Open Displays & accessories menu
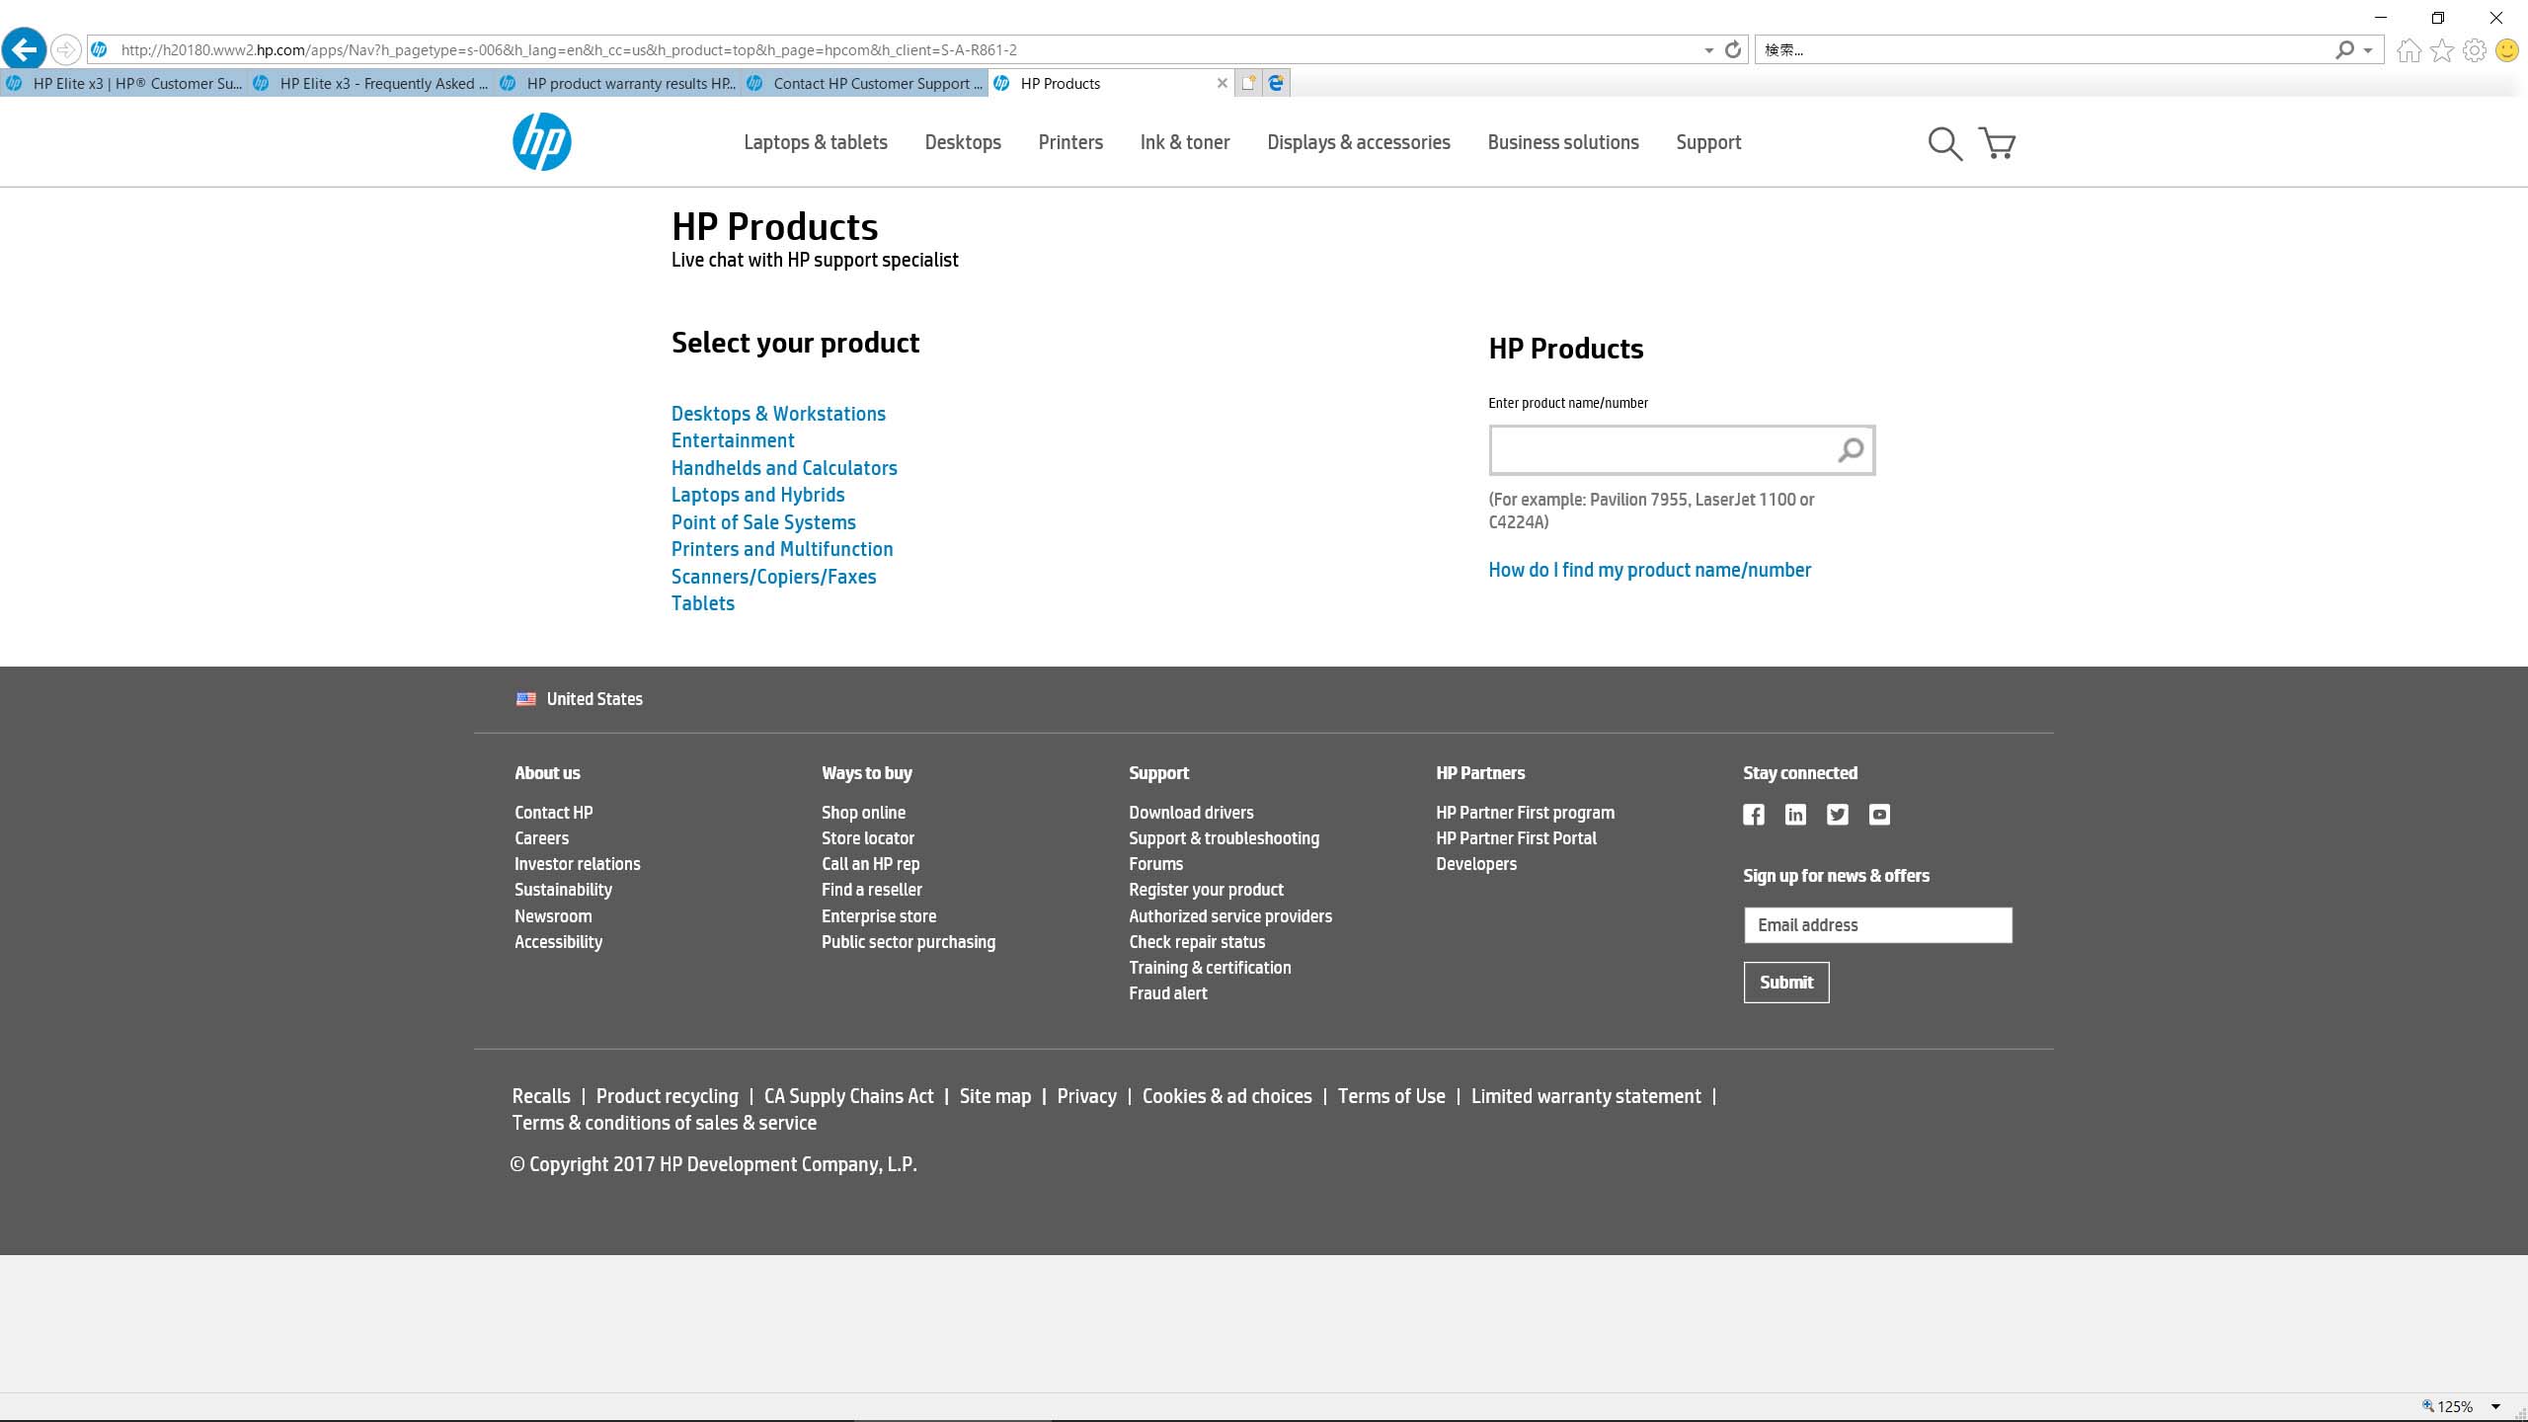This screenshot has width=2528, height=1422. [x=1359, y=142]
